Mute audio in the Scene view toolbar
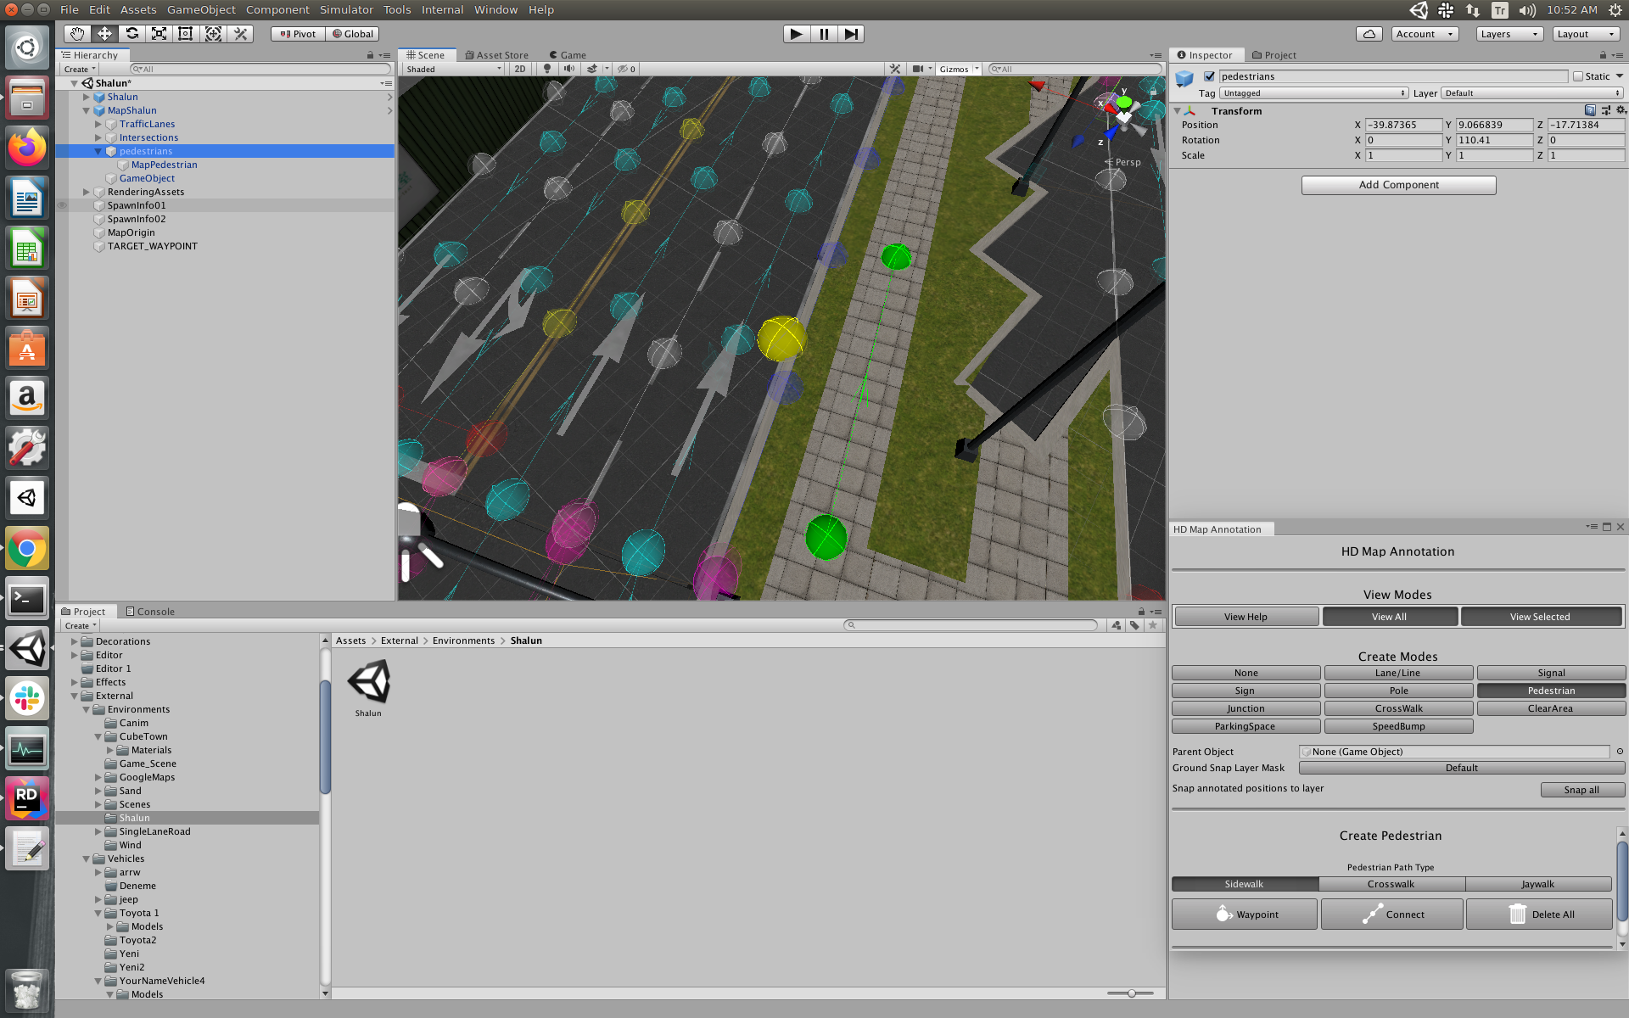1629x1018 pixels. (x=568, y=69)
